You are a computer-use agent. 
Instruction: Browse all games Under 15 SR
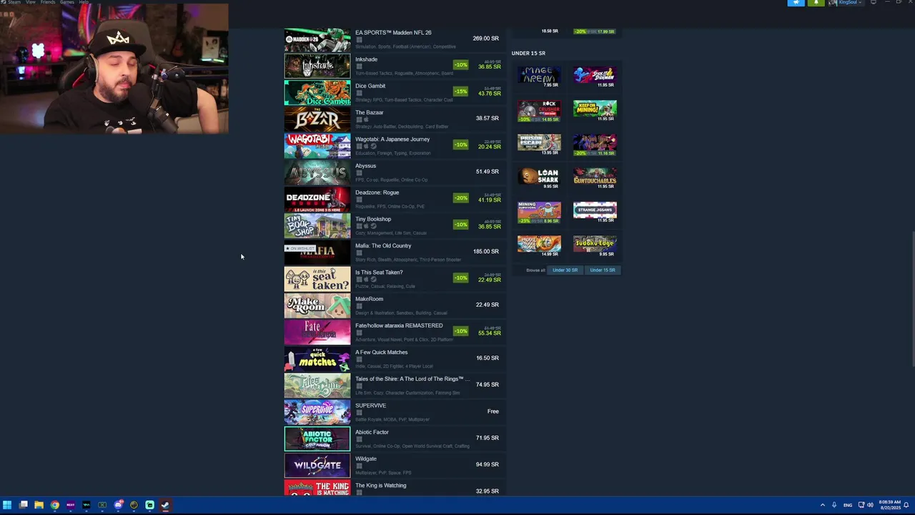[x=602, y=270]
